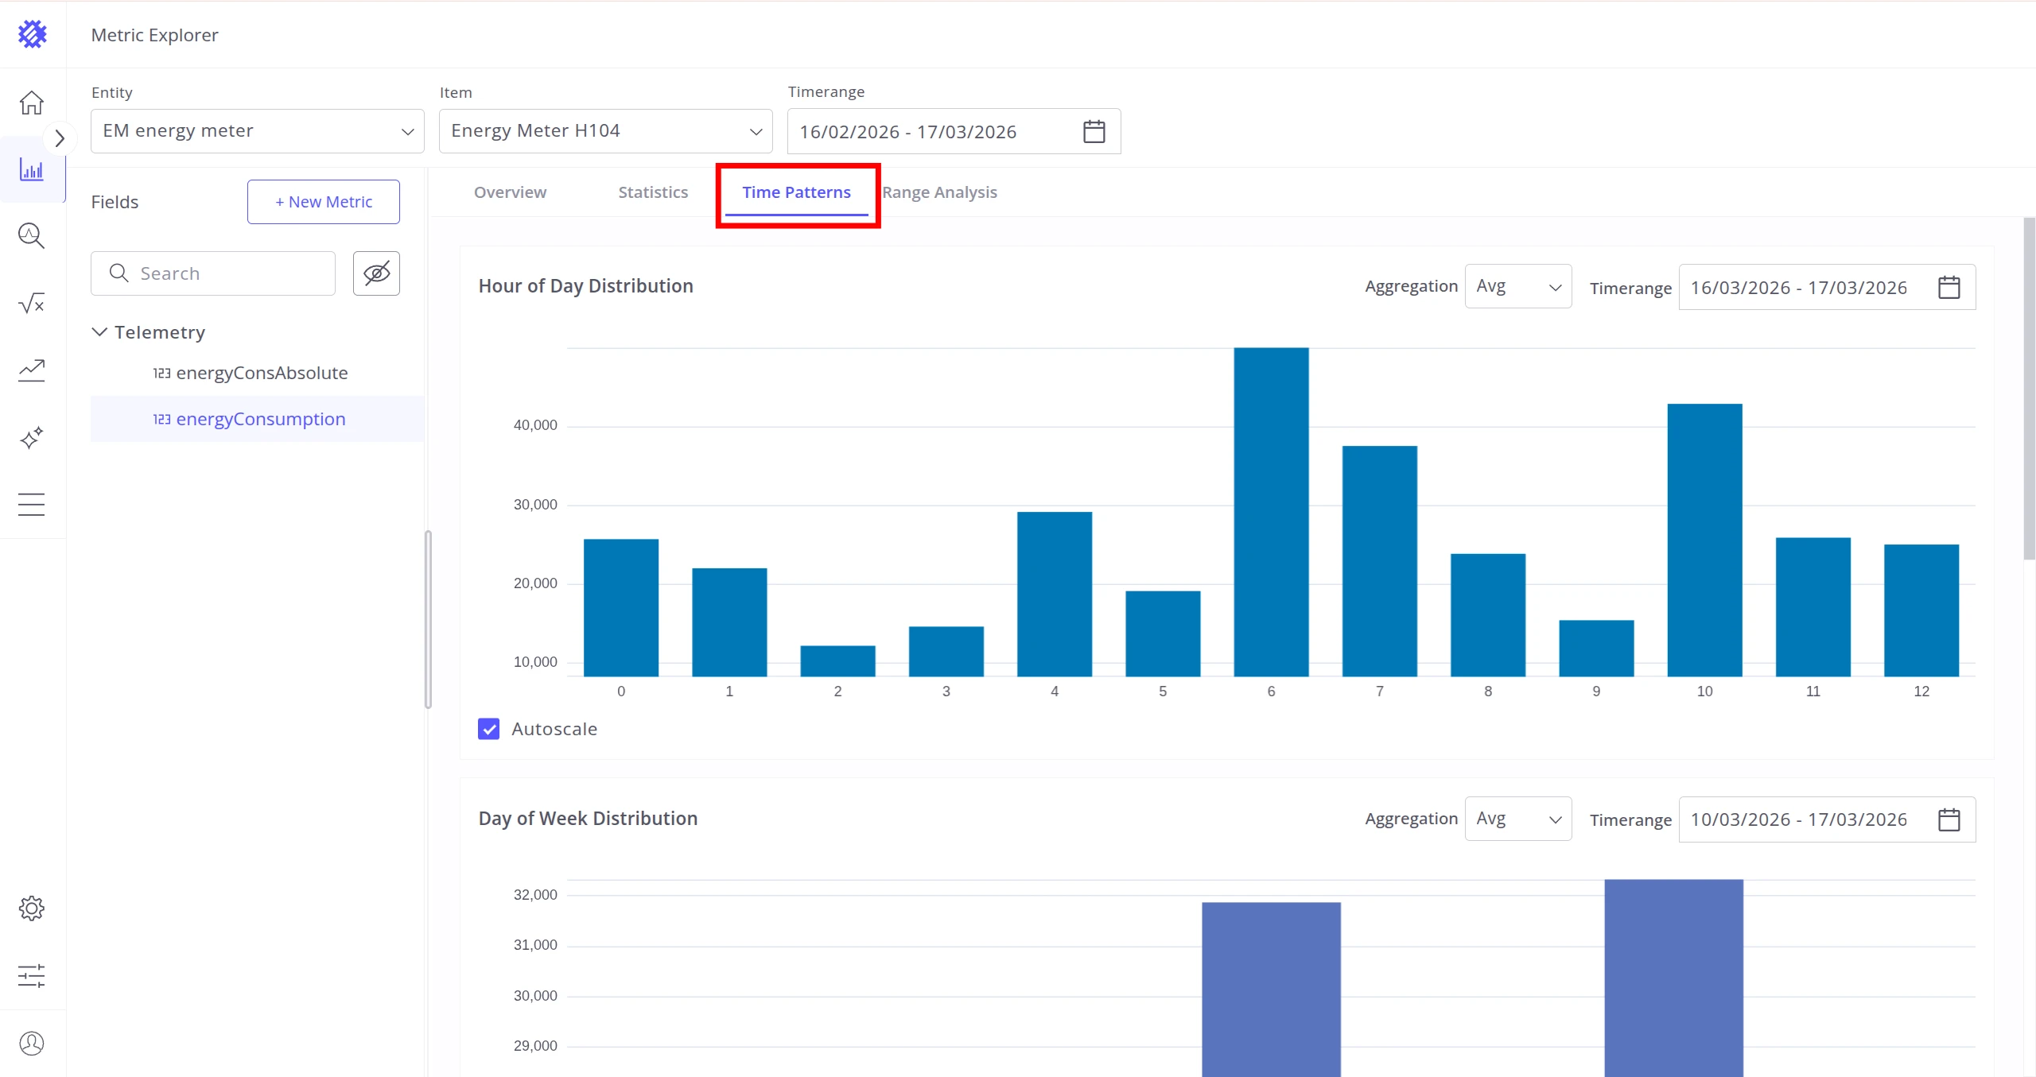This screenshot has width=2036, height=1077.
Task: Open Hour of Day Aggregation Avg dropdown
Action: coord(1518,286)
